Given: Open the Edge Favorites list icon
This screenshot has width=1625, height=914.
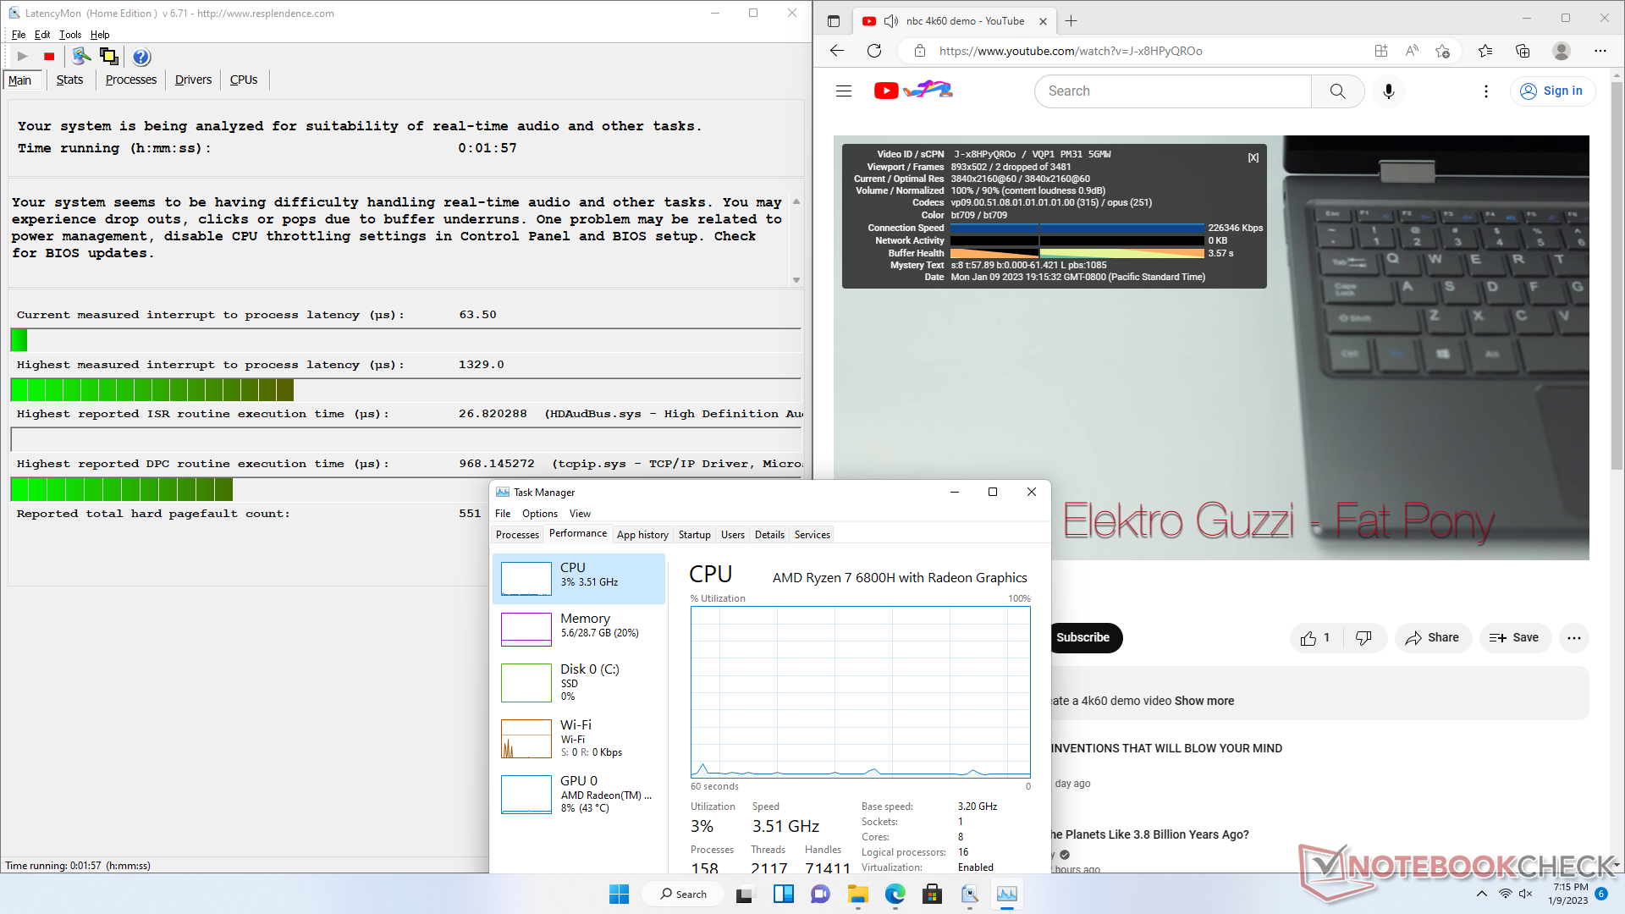Looking at the screenshot, I should point(1485,51).
